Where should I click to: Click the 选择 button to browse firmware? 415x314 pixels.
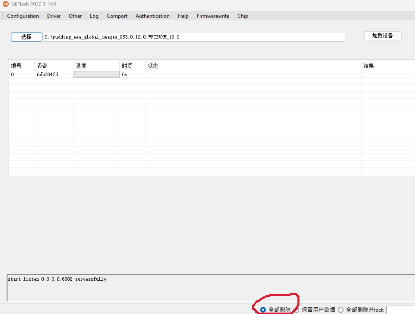[26, 37]
